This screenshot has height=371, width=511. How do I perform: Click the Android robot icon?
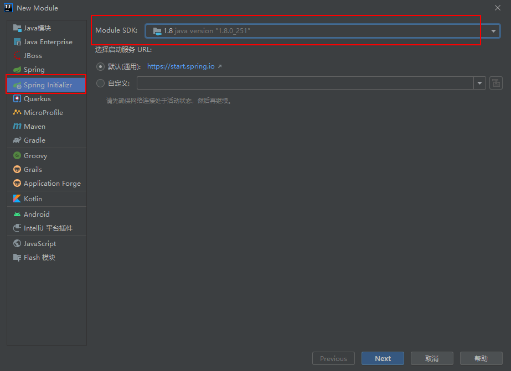click(17, 214)
